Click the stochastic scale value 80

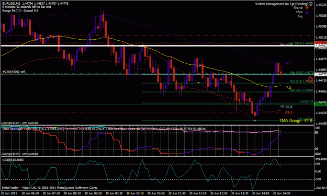[317, 132]
